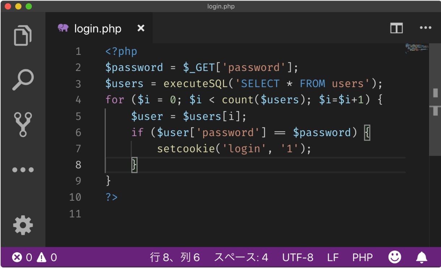Open the Manage gear icon
This screenshot has width=441, height=268.
click(x=23, y=225)
